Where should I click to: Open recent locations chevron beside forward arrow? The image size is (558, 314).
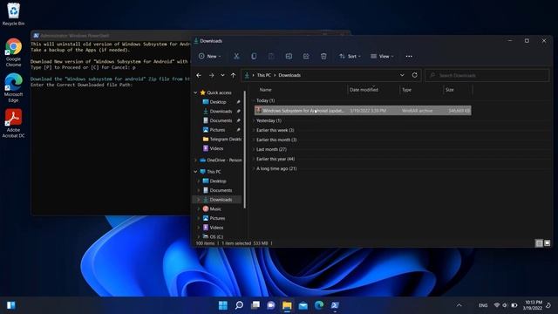click(222, 76)
